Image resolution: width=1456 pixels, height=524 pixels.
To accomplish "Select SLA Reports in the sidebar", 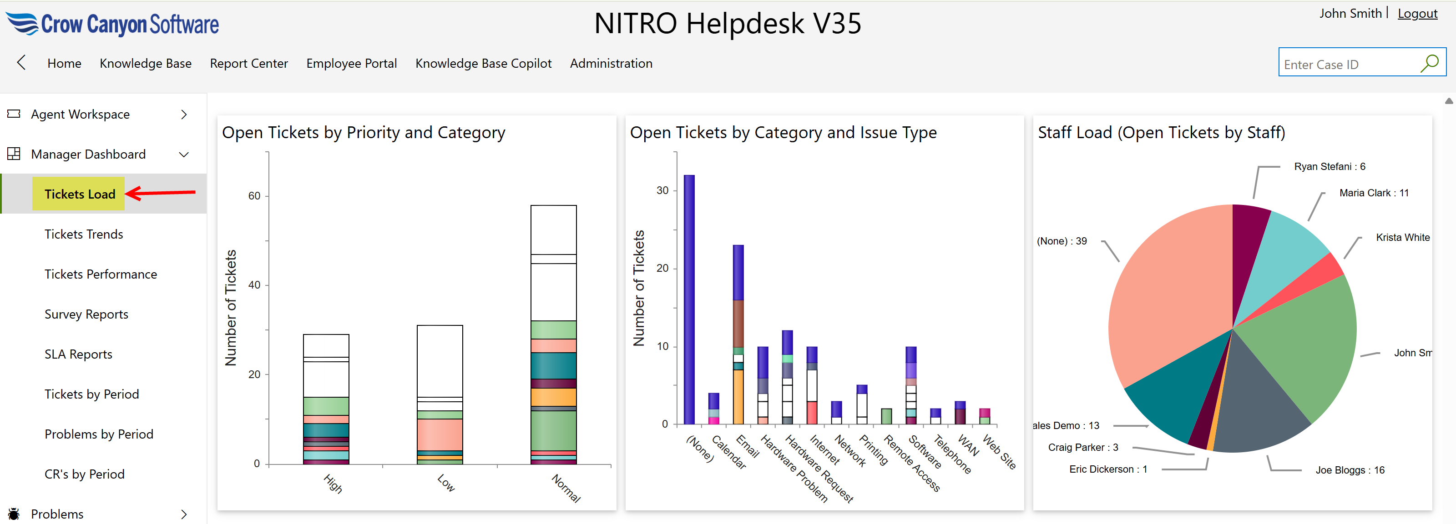I will pyautogui.click(x=78, y=354).
